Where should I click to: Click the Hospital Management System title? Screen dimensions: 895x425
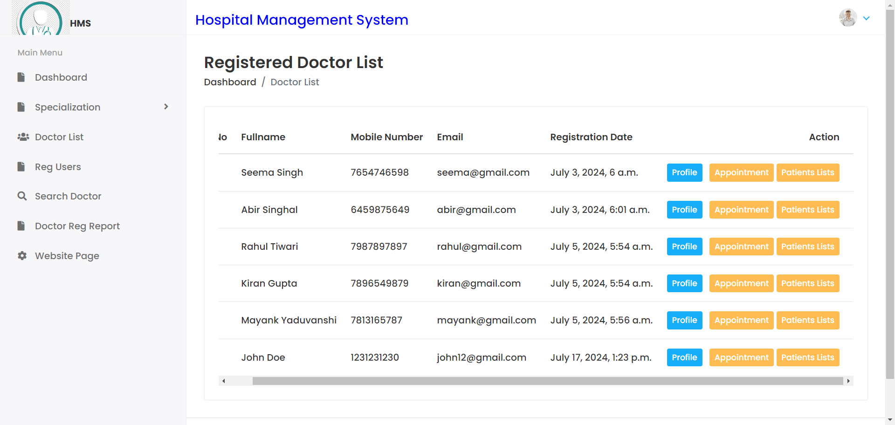coord(302,20)
